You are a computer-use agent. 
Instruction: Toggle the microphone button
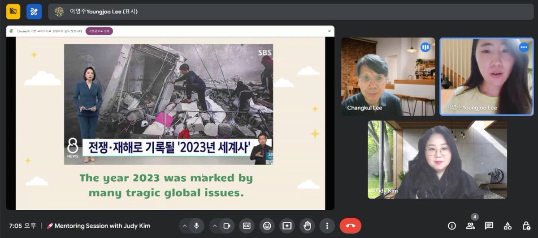tap(196, 226)
